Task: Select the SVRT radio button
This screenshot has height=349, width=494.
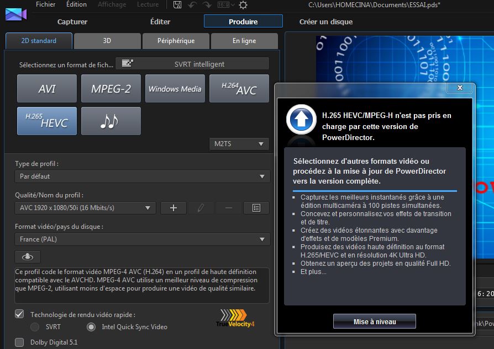Action: [35, 327]
